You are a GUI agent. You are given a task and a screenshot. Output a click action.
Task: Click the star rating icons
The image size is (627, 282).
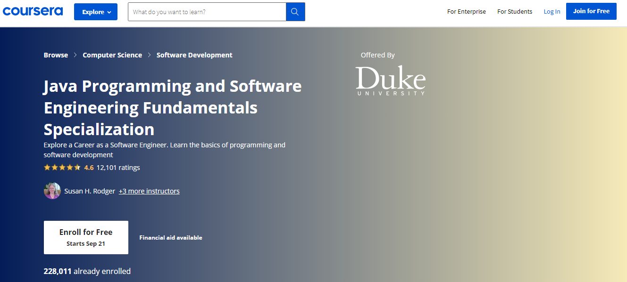62,167
